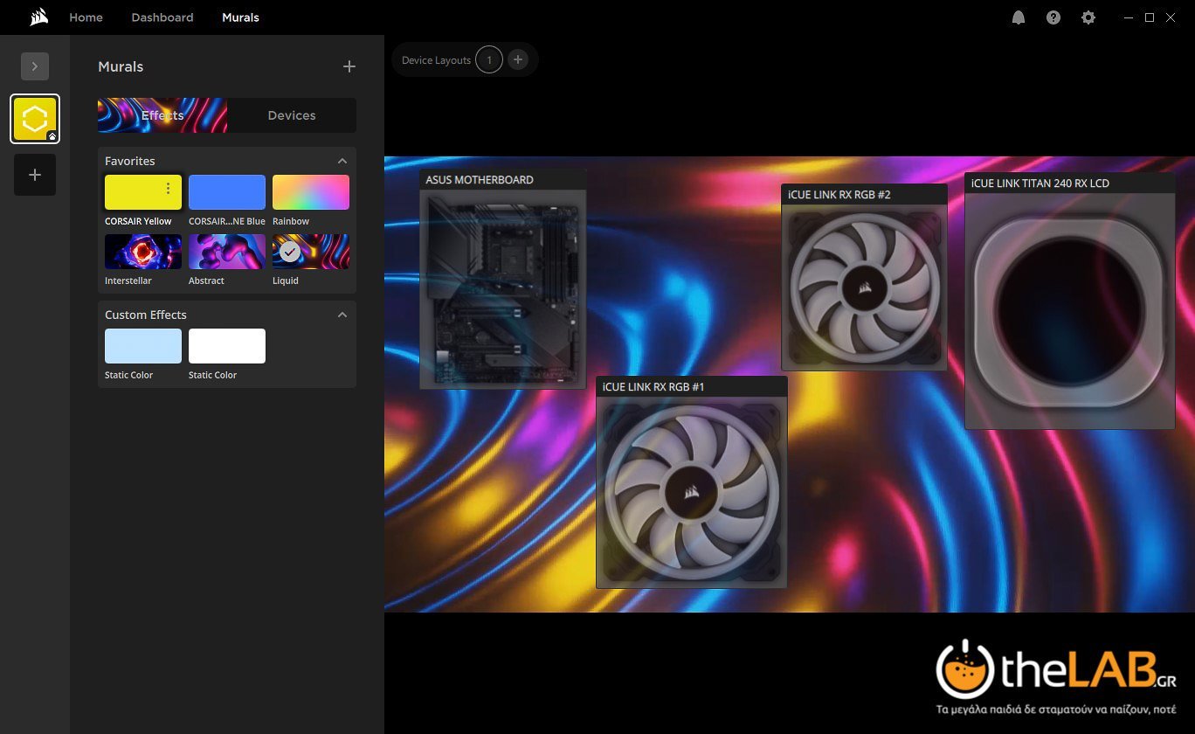Select Device Layout 1

(x=489, y=60)
